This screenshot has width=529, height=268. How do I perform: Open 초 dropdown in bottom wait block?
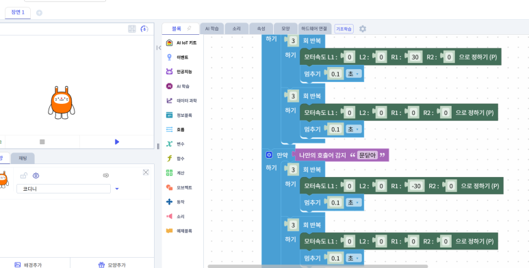coord(354,258)
